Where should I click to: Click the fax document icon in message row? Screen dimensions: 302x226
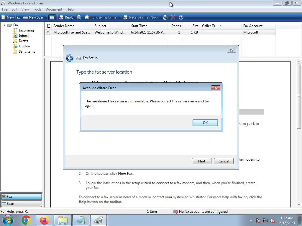(x=48, y=32)
